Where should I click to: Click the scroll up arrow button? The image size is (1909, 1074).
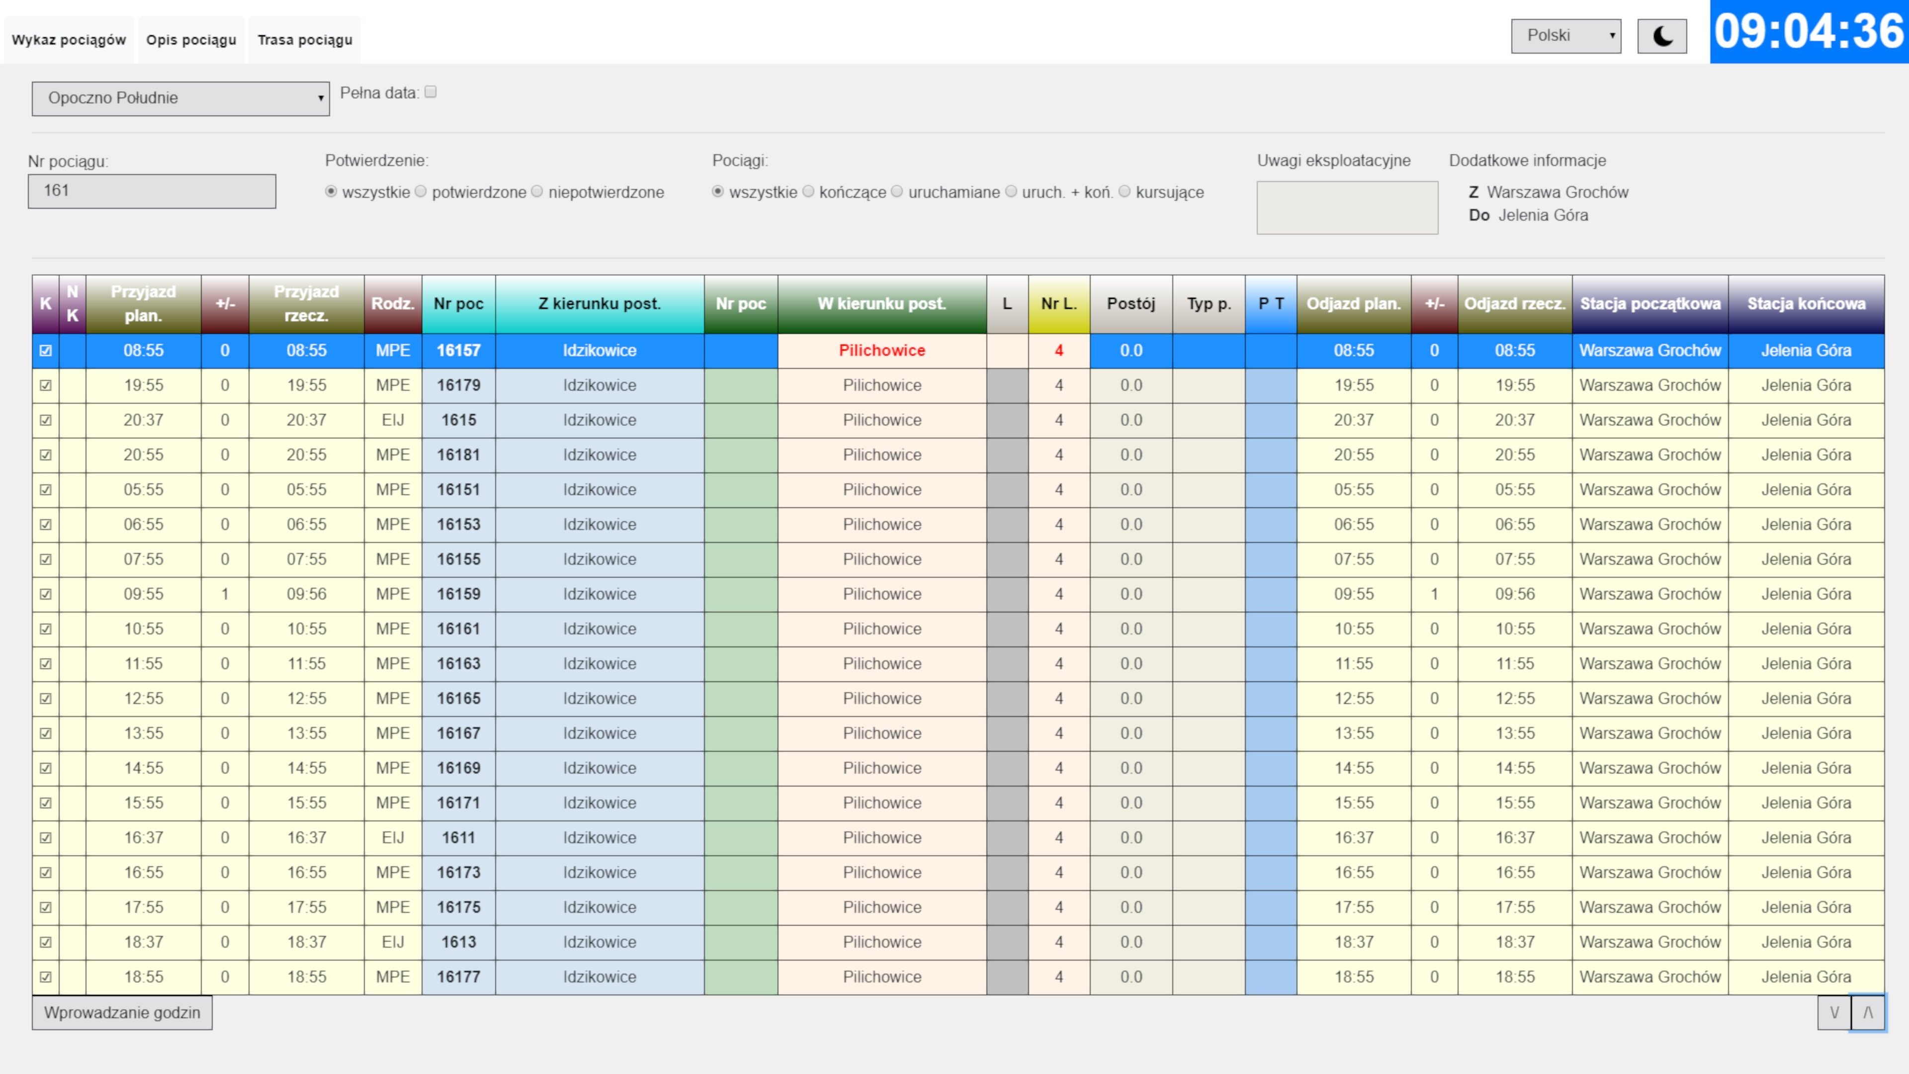pyautogui.click(x=1868, y=1012)
